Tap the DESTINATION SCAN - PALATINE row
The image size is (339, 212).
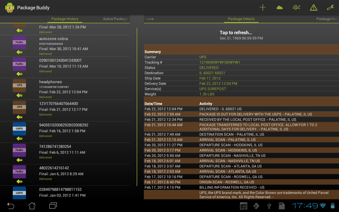pos(241,134)
